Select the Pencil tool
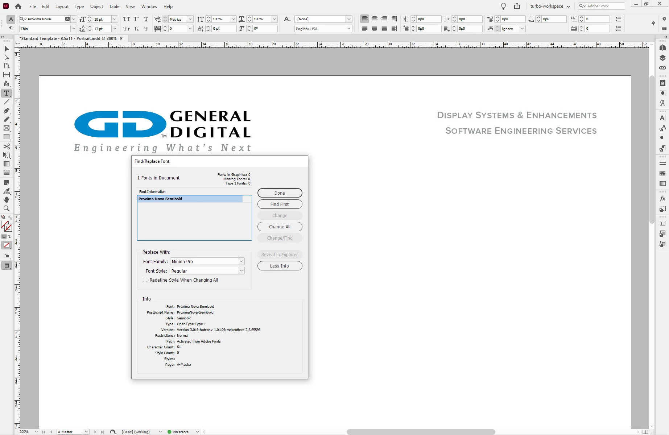Image resolution: width=669 pixels, height=435 pixels. pyautogui.click(x=7, y=120)
